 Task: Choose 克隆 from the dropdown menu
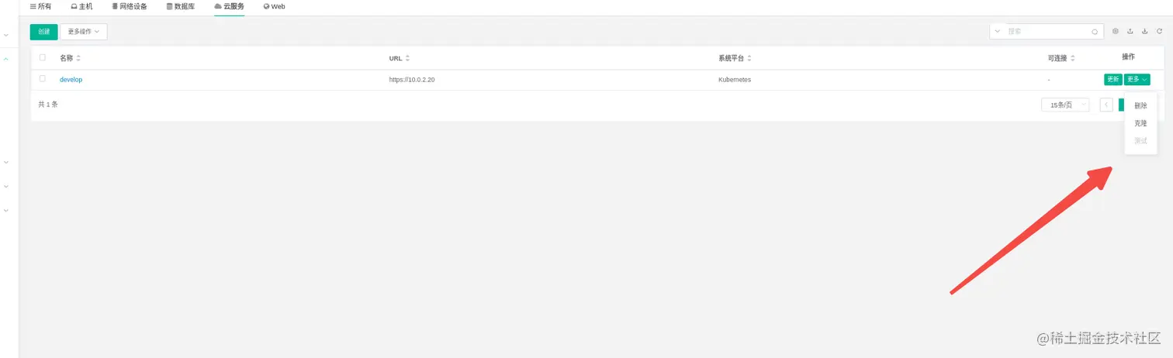tap(1140, 123)
